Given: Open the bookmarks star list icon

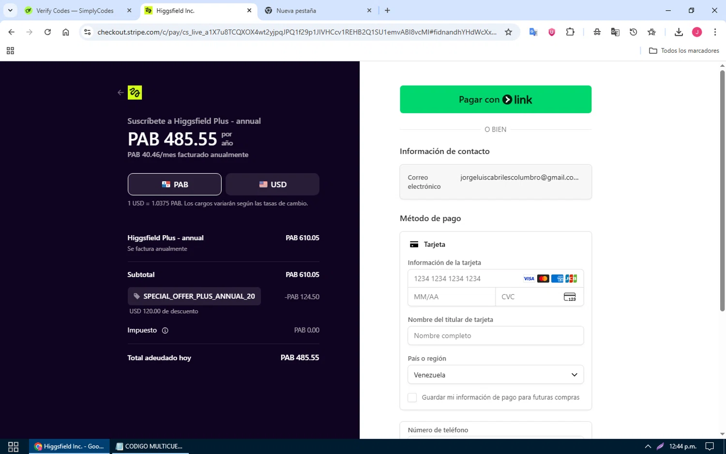Looking at the screenshot, I should coord(652,32).
